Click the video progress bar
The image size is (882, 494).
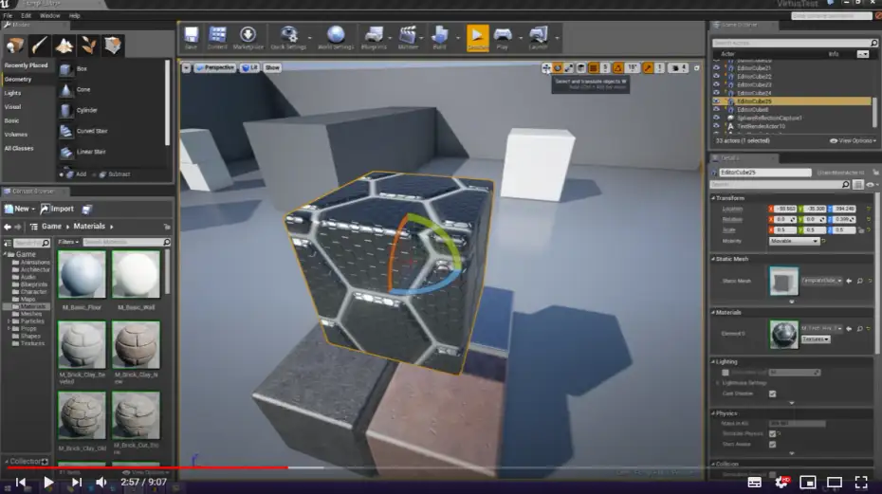(x=441, y=467)
